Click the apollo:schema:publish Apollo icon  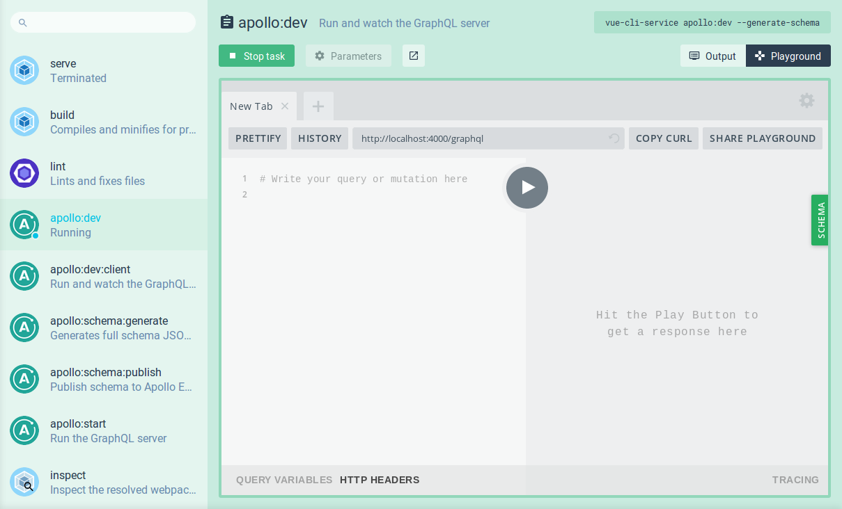pyautogui.click(x=24, y=379)
